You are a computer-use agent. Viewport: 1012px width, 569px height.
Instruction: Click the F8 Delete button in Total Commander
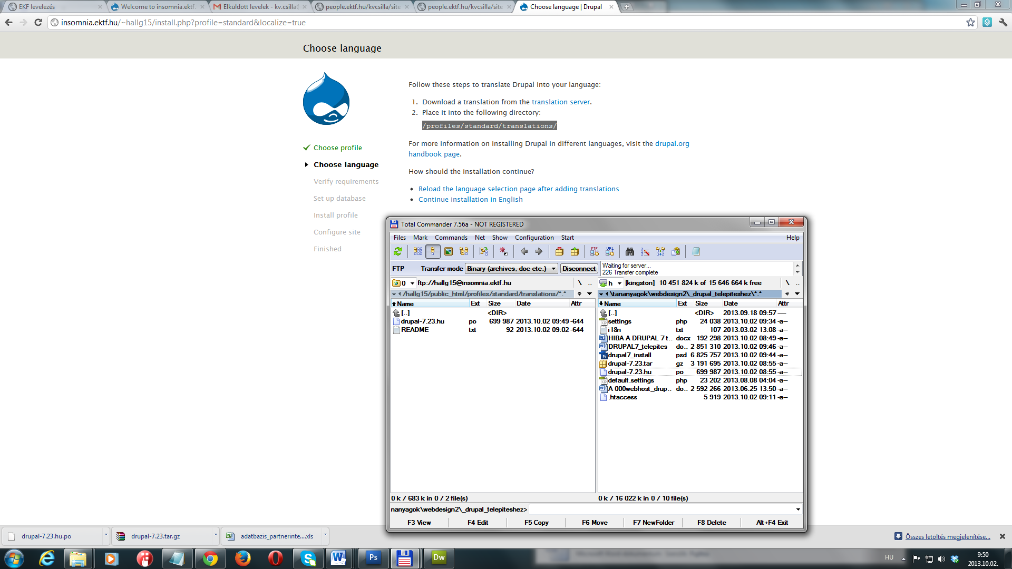click(x=713, y=522)
